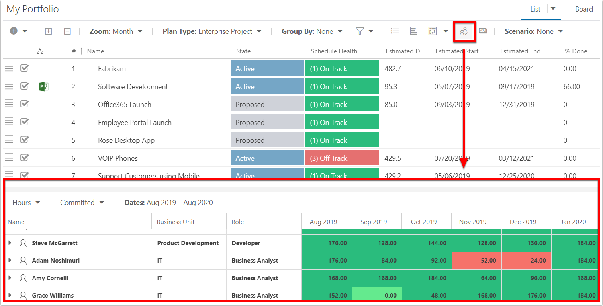Select the Fabrikam project name

112,68
